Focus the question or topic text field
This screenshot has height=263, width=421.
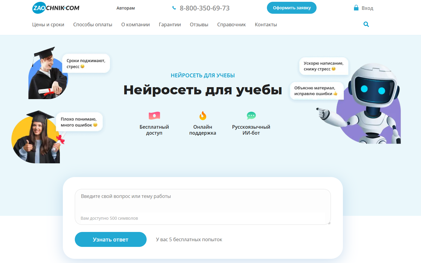[x=203, y=203]
